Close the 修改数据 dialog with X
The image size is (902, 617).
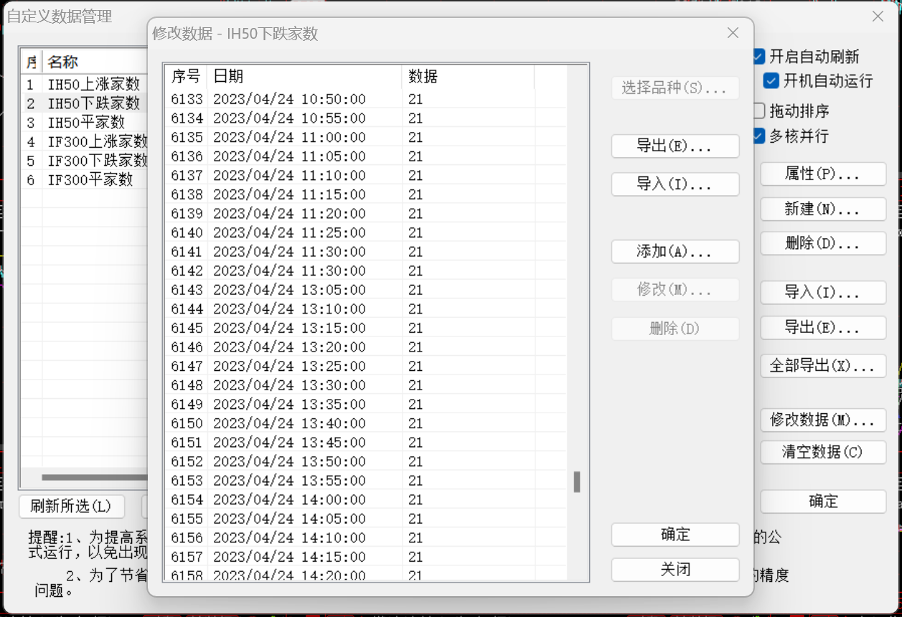[x=733, y=33]
